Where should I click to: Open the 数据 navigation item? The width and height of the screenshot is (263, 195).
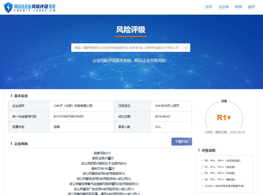pos(238,7)
